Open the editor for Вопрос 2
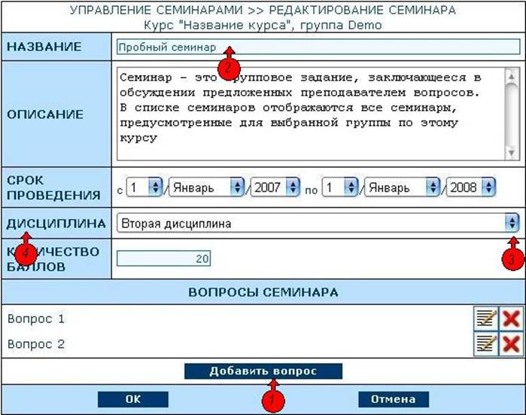The height and width of the screenshot is (415, 526). point(484,345)
